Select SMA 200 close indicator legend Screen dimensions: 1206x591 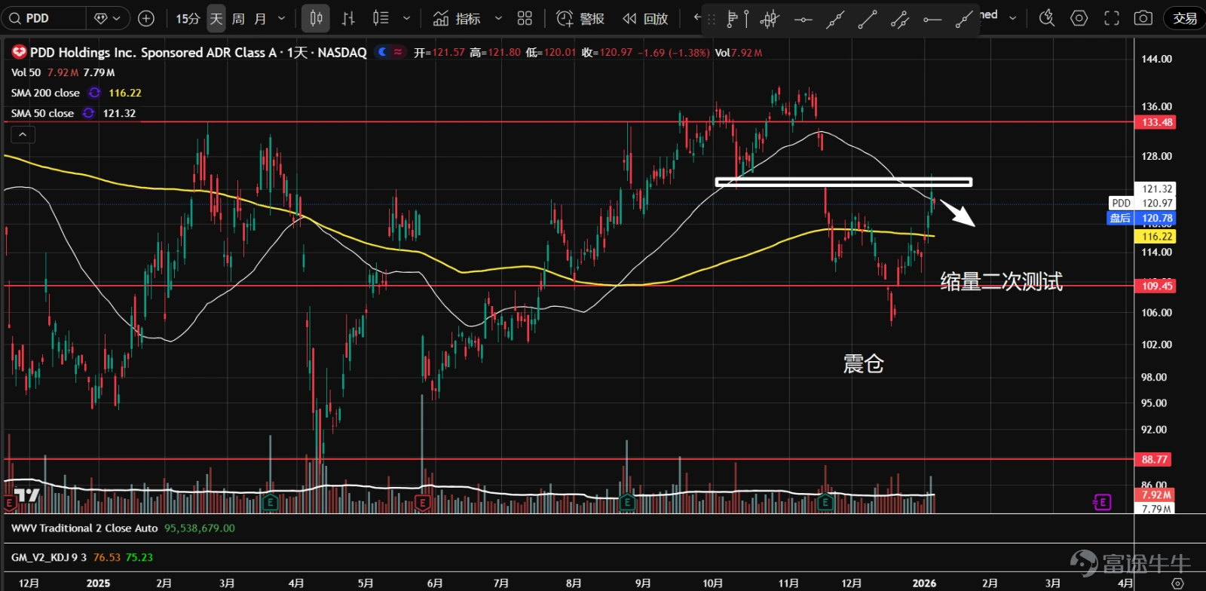(45, 93)
